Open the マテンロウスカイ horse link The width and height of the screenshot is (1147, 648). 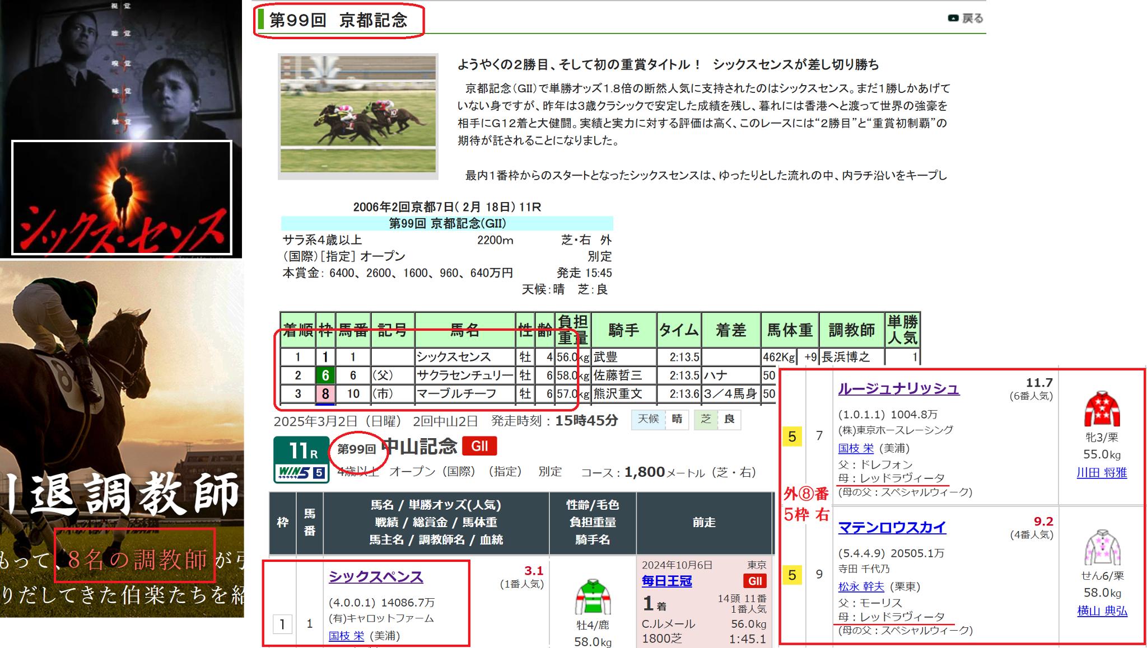click(x=892, y=528)
